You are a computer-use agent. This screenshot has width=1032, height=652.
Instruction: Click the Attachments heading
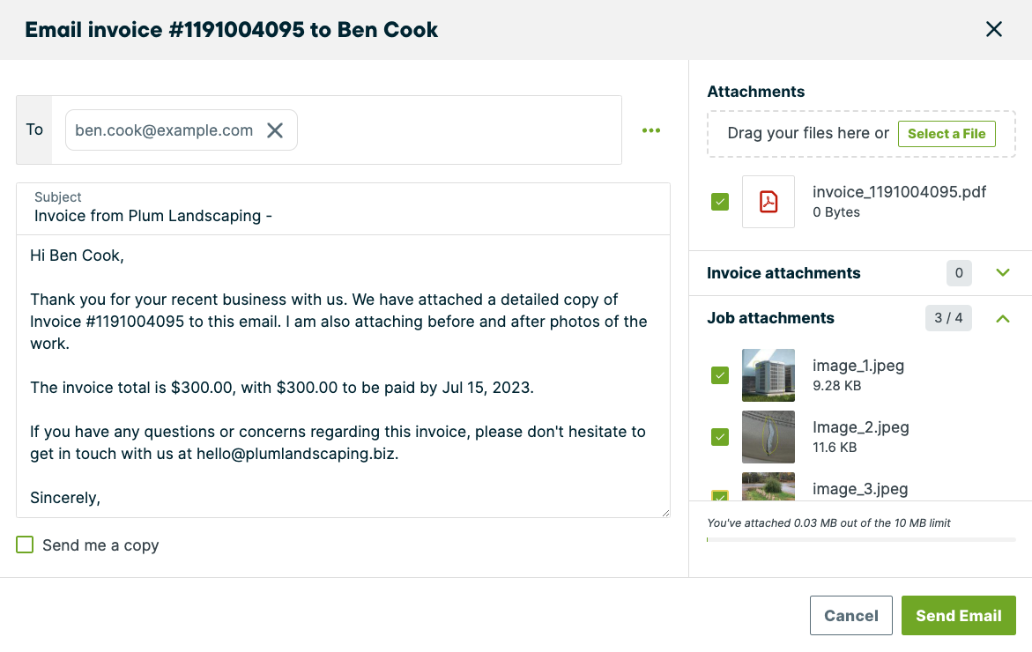(x=755, y=92)
